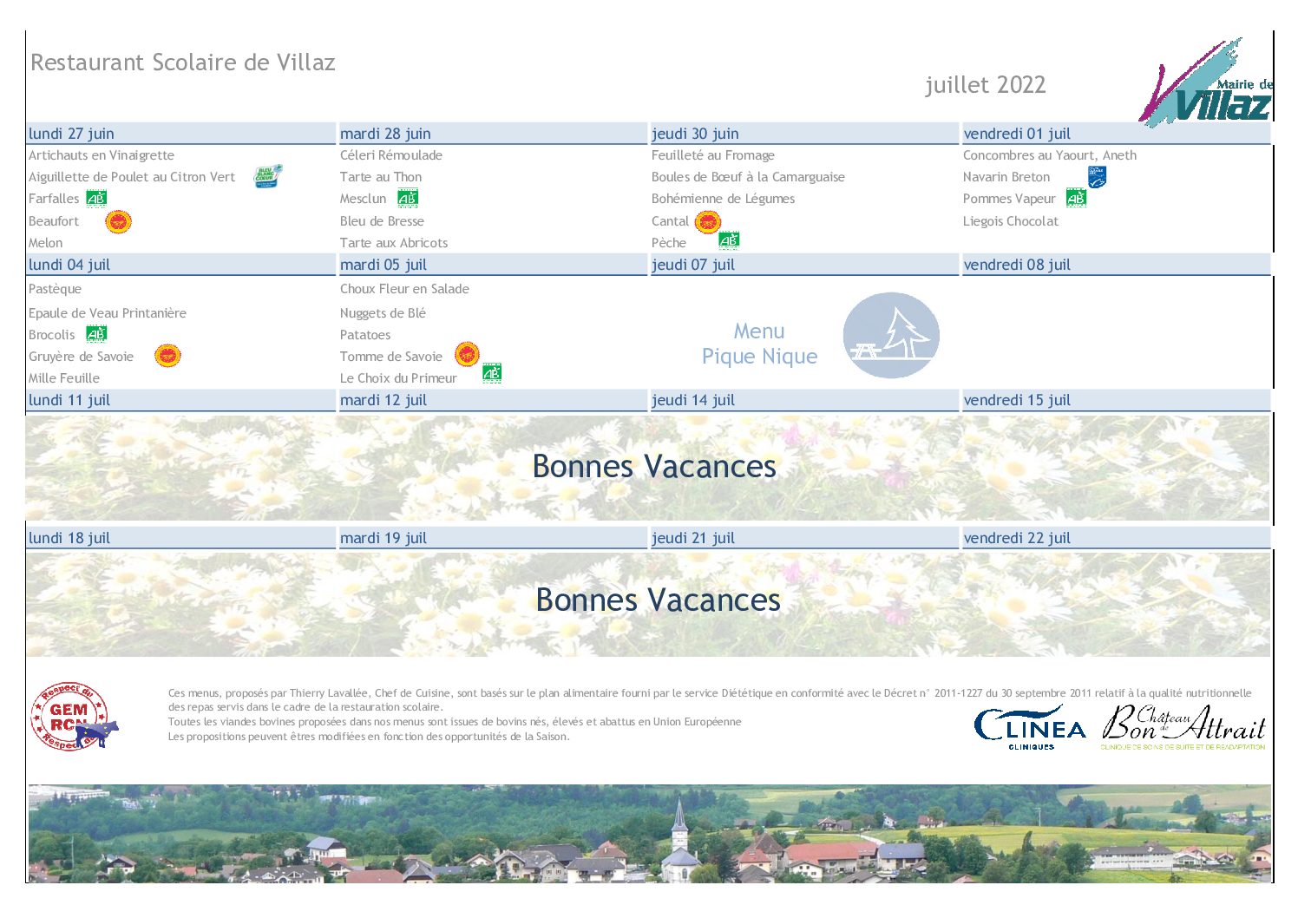Click Aiguillette de Poulet au Citron Vert
Viewport: 1298px width, 918px height.
(132, 177)
